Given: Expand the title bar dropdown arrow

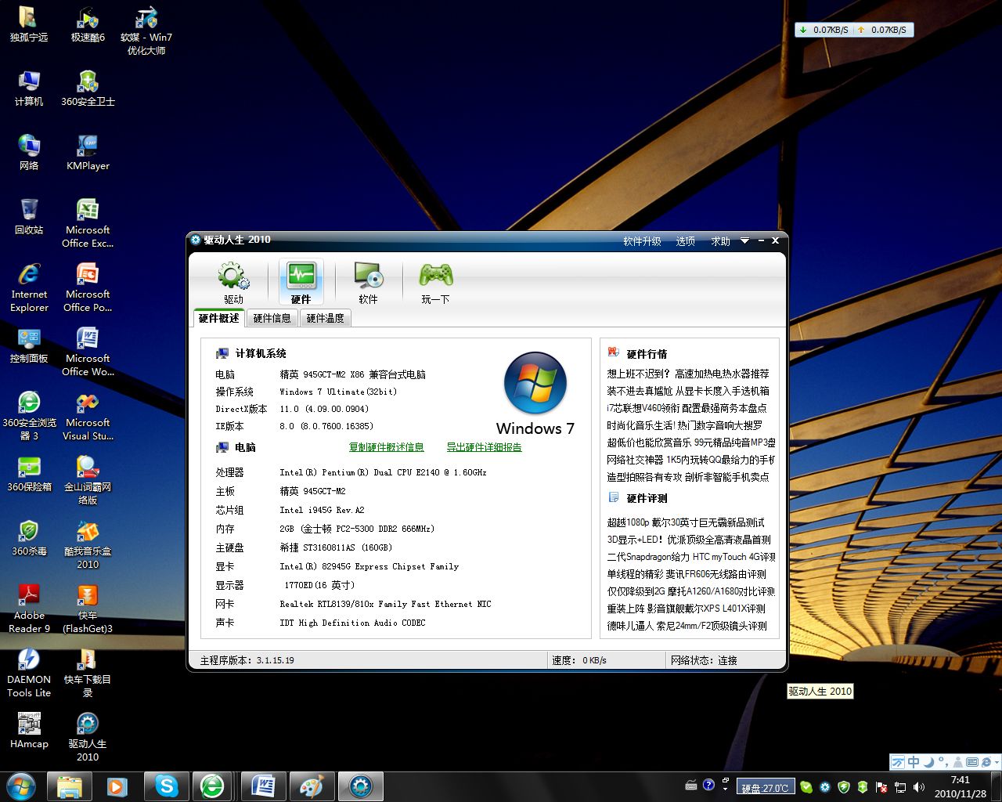Looking at the screenshot, I should 744,241.
